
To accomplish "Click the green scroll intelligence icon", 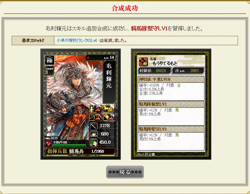I will tap(94, 143).
